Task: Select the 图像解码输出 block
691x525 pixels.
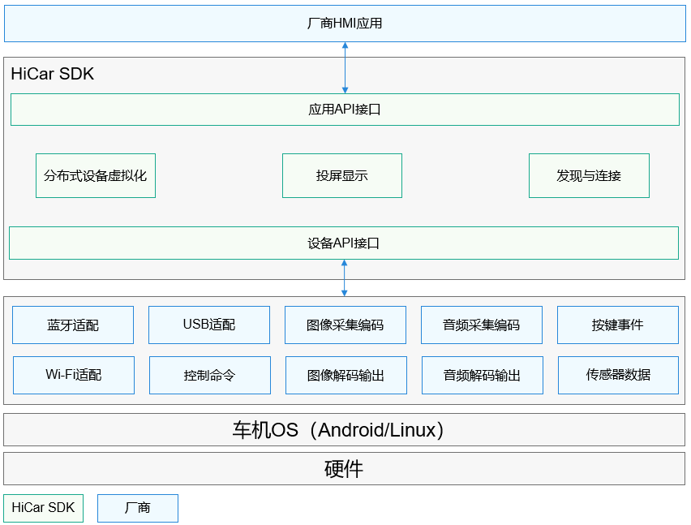Action: pyautogui.click(x=346, y=375)
